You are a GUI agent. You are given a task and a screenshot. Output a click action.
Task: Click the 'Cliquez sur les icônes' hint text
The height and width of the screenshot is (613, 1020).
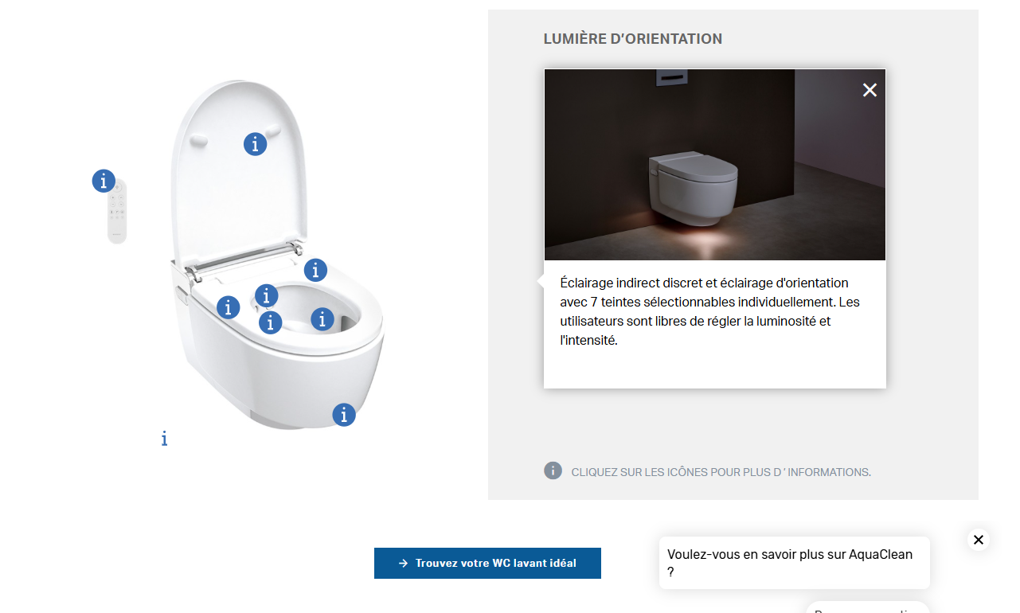pyautogui.click(x=721, y=472)
